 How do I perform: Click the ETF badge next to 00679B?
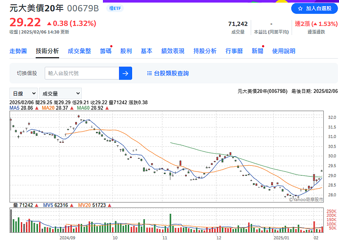tap(115, 8)
